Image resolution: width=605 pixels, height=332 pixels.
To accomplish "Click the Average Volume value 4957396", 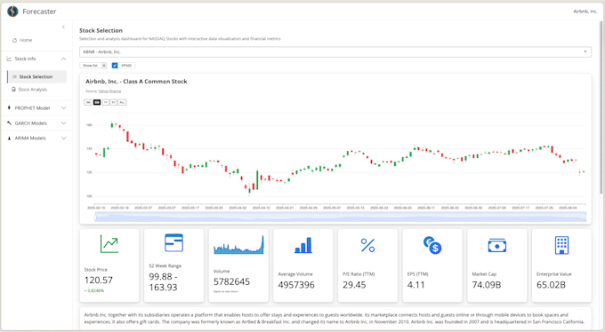I will pos(296,285).
